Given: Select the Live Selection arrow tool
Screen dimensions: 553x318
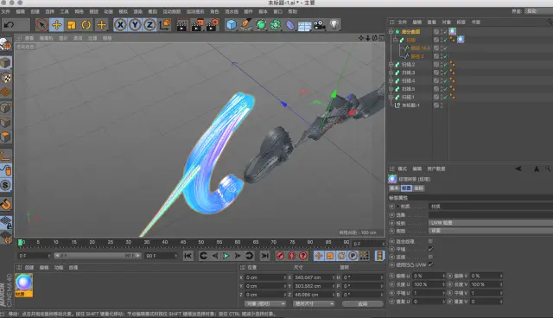Looking at the screenshot, I should [x=41, y=25].
